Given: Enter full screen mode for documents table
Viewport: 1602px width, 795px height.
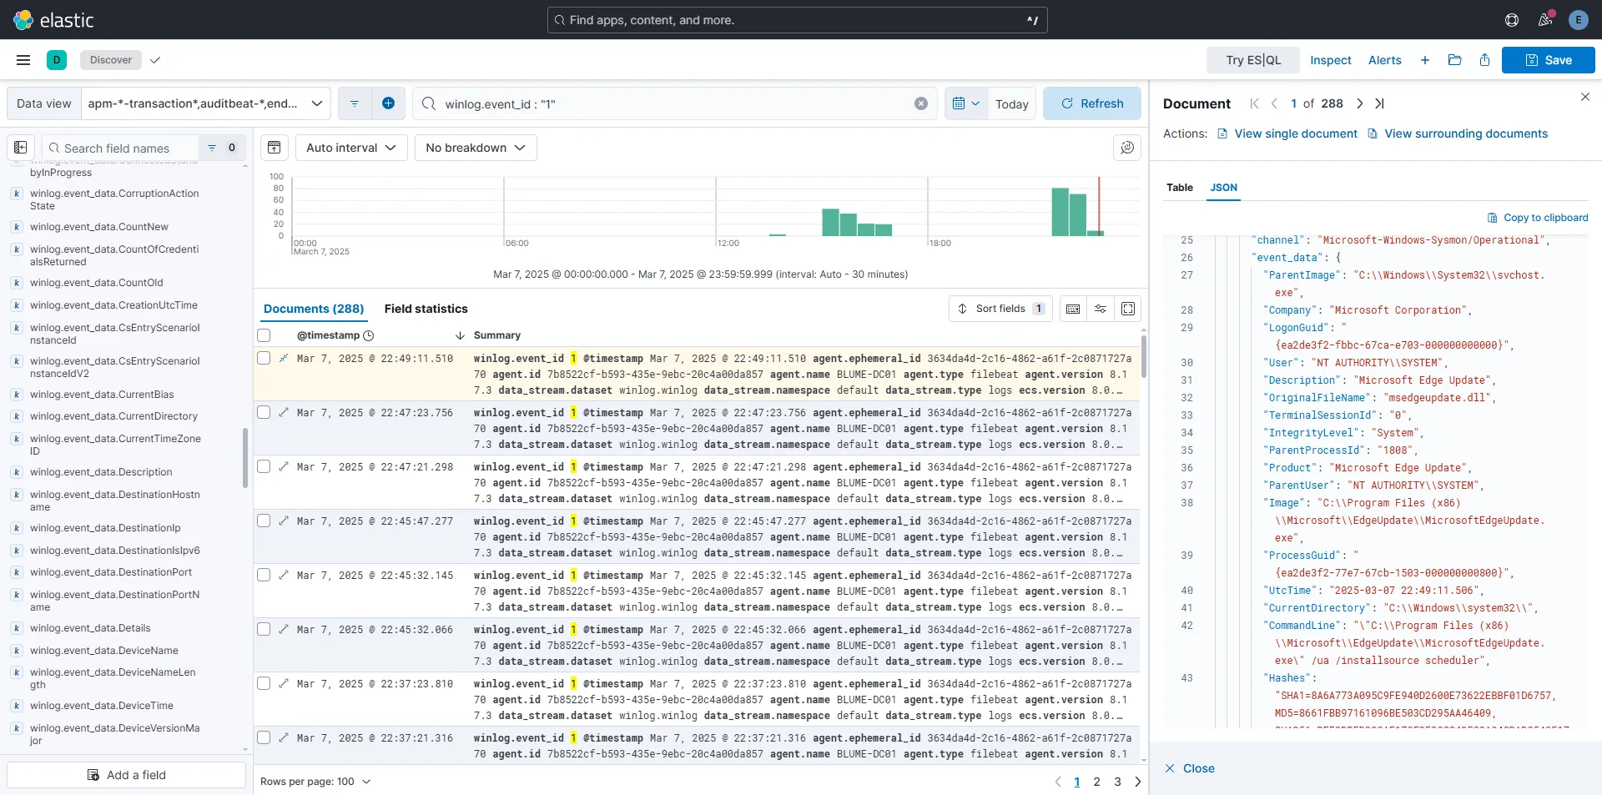Looking at the screenshot, I should click(1128, 309).
